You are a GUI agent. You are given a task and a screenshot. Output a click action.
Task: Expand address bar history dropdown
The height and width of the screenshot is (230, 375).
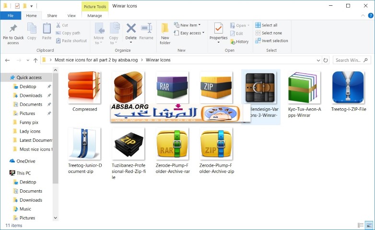318,60
